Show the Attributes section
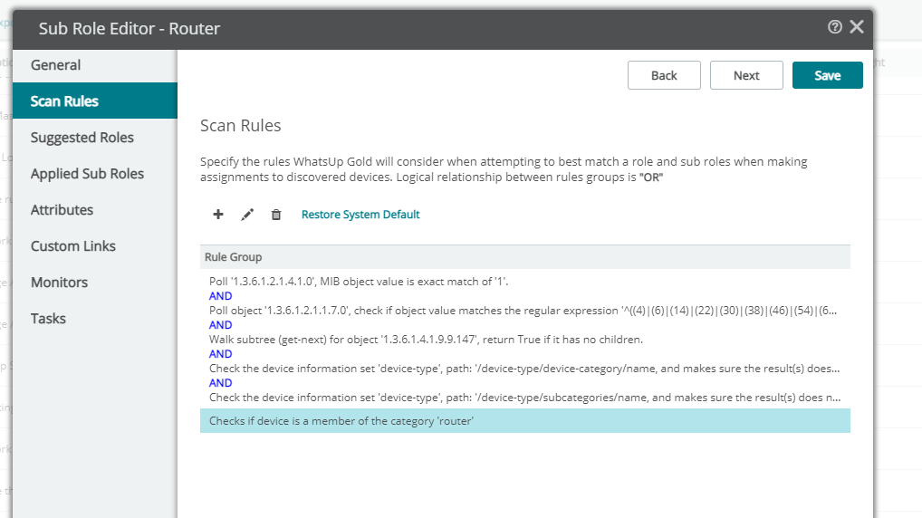The image size is (922, 518). pos(95,210)
